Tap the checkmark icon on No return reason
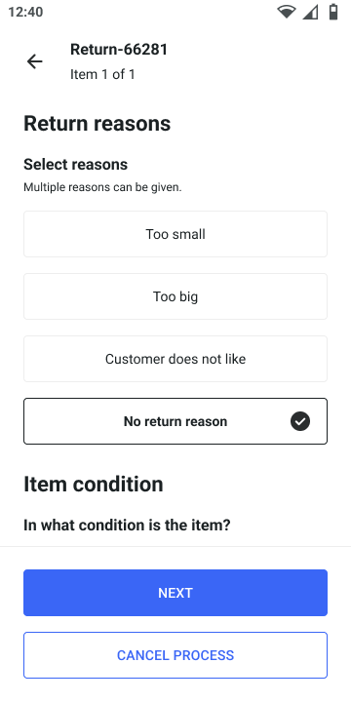 pos(300,421)
